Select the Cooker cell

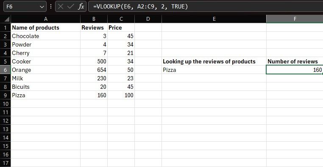(45, 61)
